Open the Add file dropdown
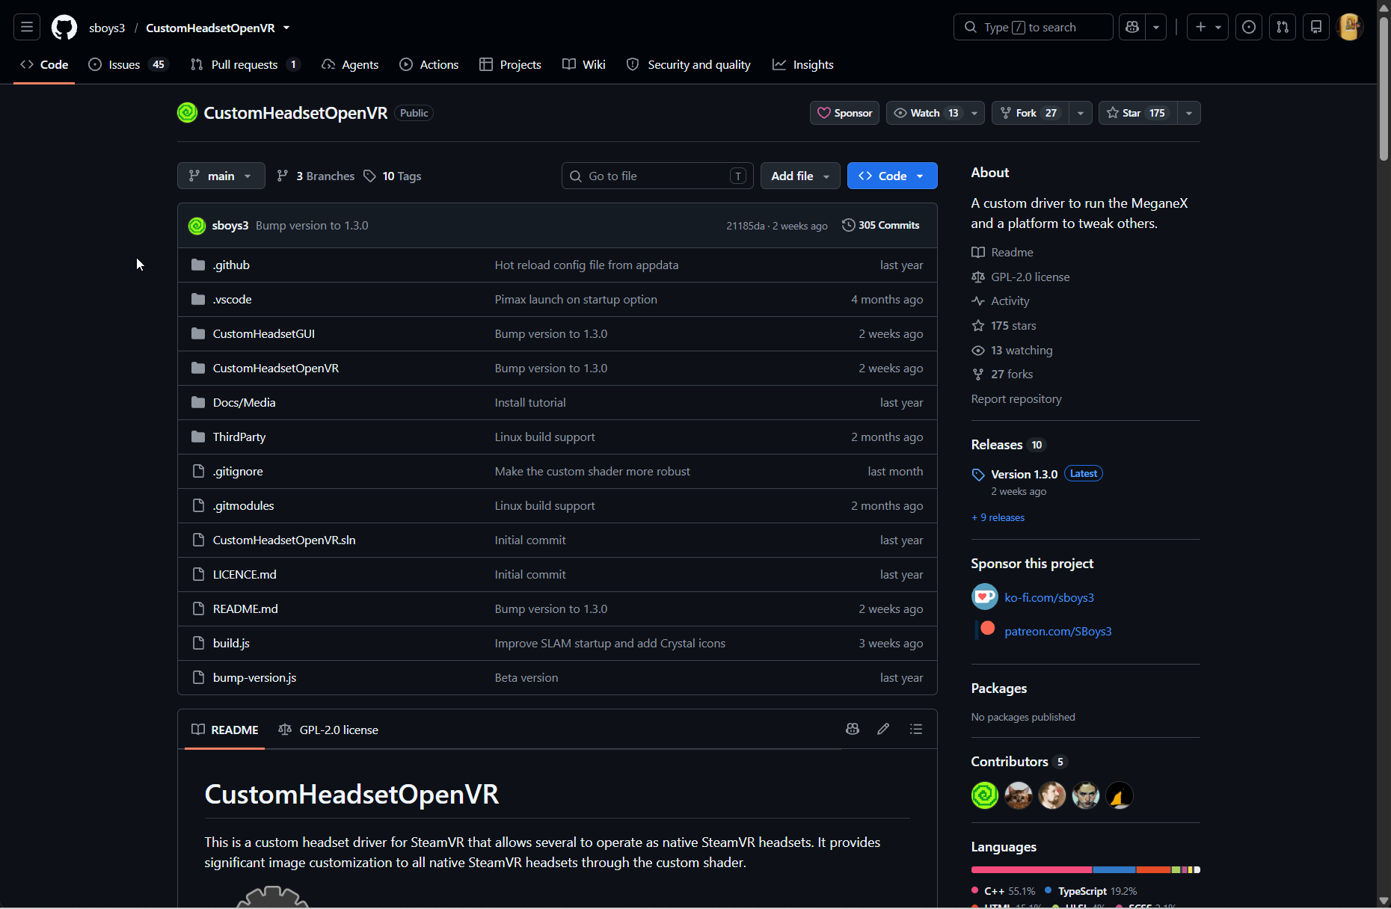The height and width of the screenshot is (909, 1391). (800, 176)
